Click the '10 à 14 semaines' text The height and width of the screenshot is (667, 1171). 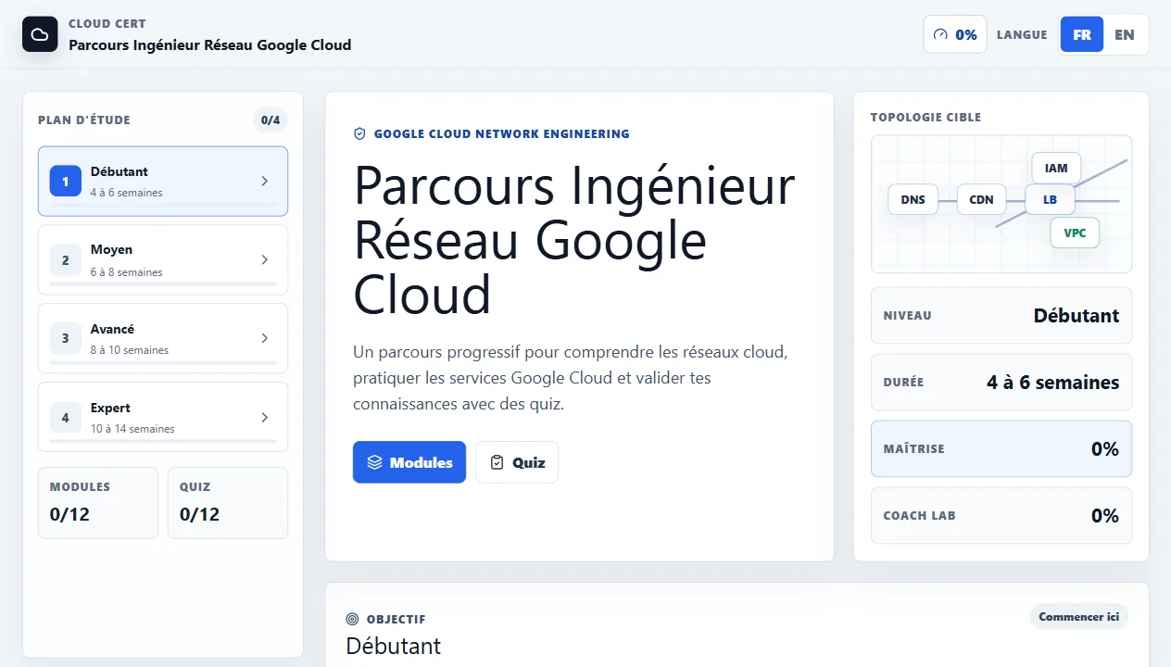pyautogui.click(x=132, y=429)
